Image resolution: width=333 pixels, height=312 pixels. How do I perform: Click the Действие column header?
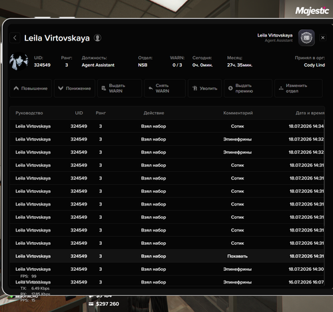154,113
